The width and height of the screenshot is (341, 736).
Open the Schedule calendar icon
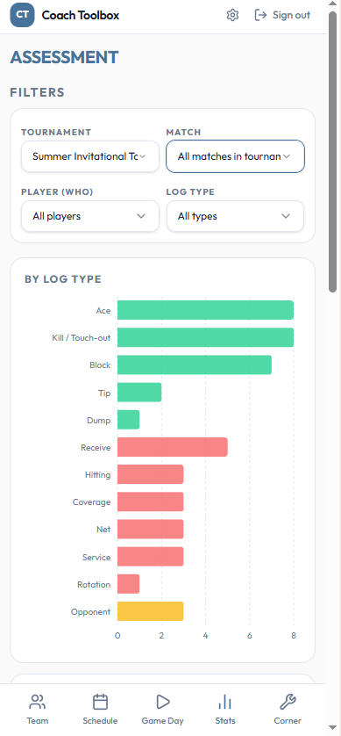pos(100,703)
